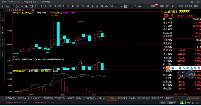
Task: Click the save (floppy disk) icon
Action: pos(31,6)
